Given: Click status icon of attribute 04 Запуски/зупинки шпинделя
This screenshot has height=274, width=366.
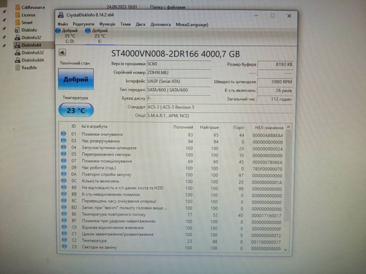Looking at the screenshot, I should click(64, 147).
